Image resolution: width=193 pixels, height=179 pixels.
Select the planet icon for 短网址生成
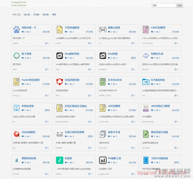coord(146,56)
